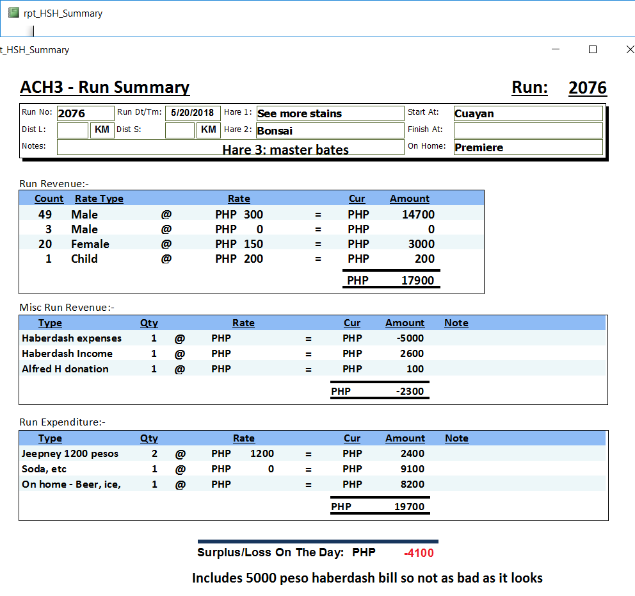Click the empty Finish At field
The height and width of the screenshot is (596, 635).
(527, 131)
